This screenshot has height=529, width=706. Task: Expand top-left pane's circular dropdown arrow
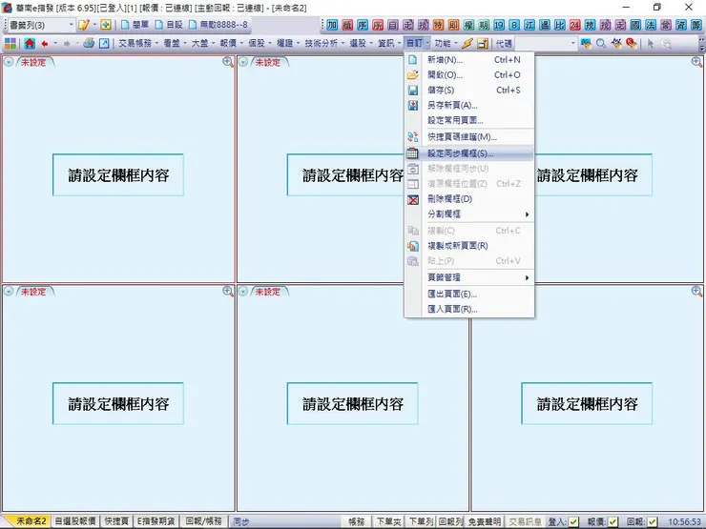[9, 62]
